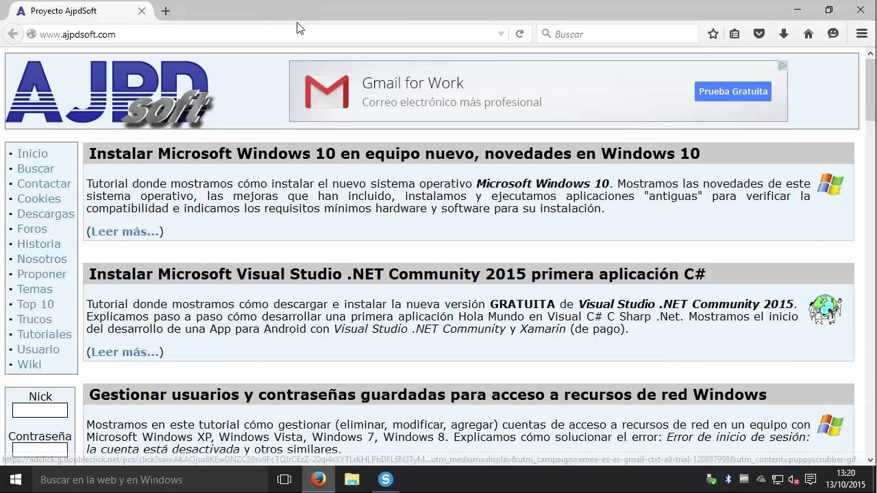Screen dimensions: 877x493
Task: Reload the current page
Action: point(519,34)
